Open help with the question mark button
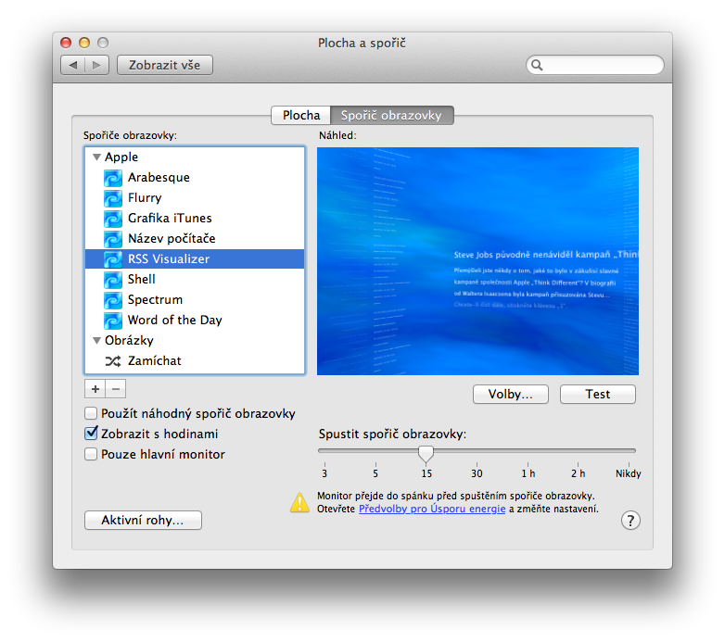The width and height of the screenshot is (725, 642). [x=630, y=520]
